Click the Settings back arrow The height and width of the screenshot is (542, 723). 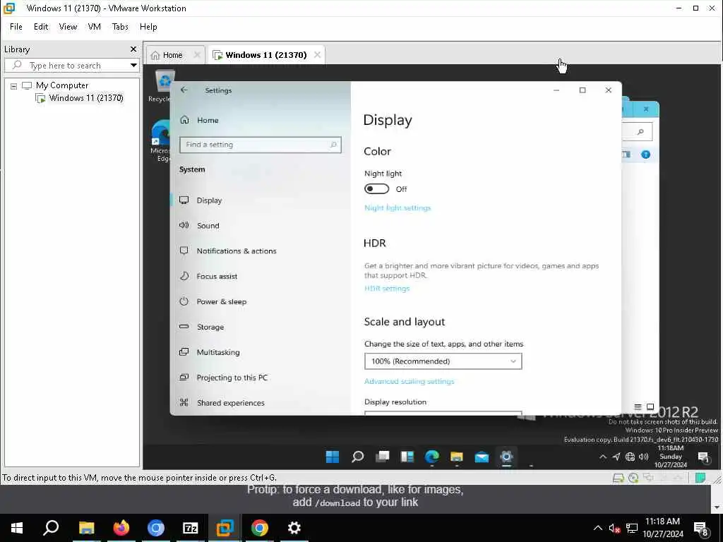point(184,90)
